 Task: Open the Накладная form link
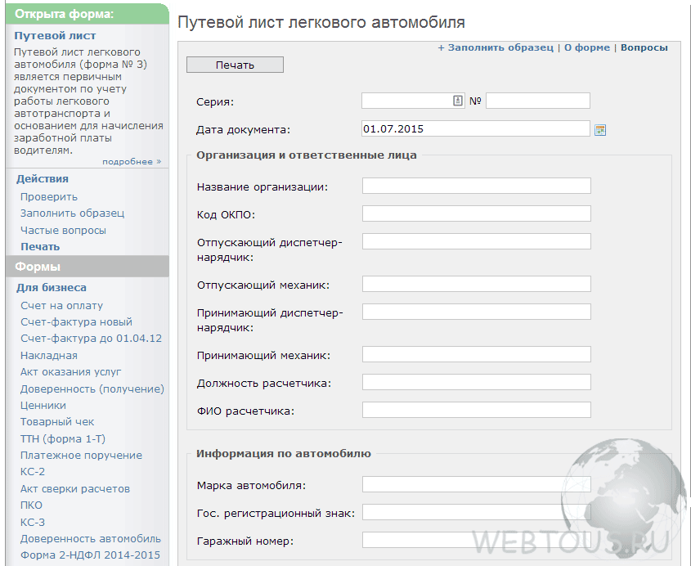coord(49,355)
